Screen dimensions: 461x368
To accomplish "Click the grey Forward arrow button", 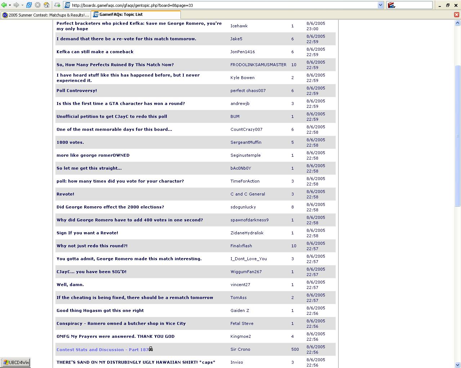I will coord(16,5).
